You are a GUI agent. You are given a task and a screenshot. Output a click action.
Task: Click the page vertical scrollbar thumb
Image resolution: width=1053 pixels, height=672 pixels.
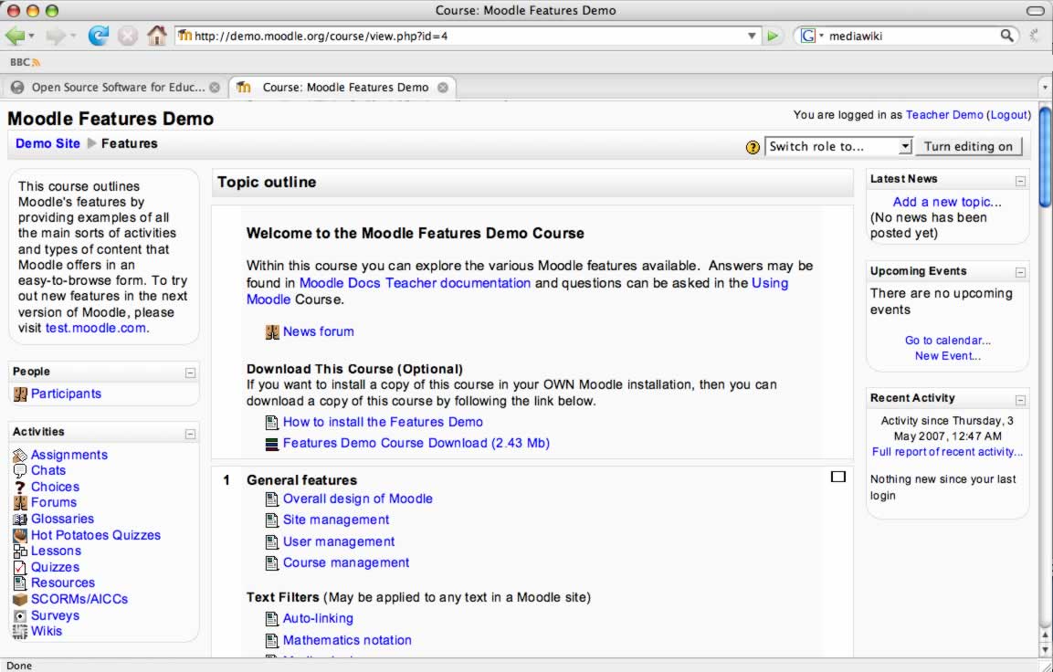tap(1045, 156)
